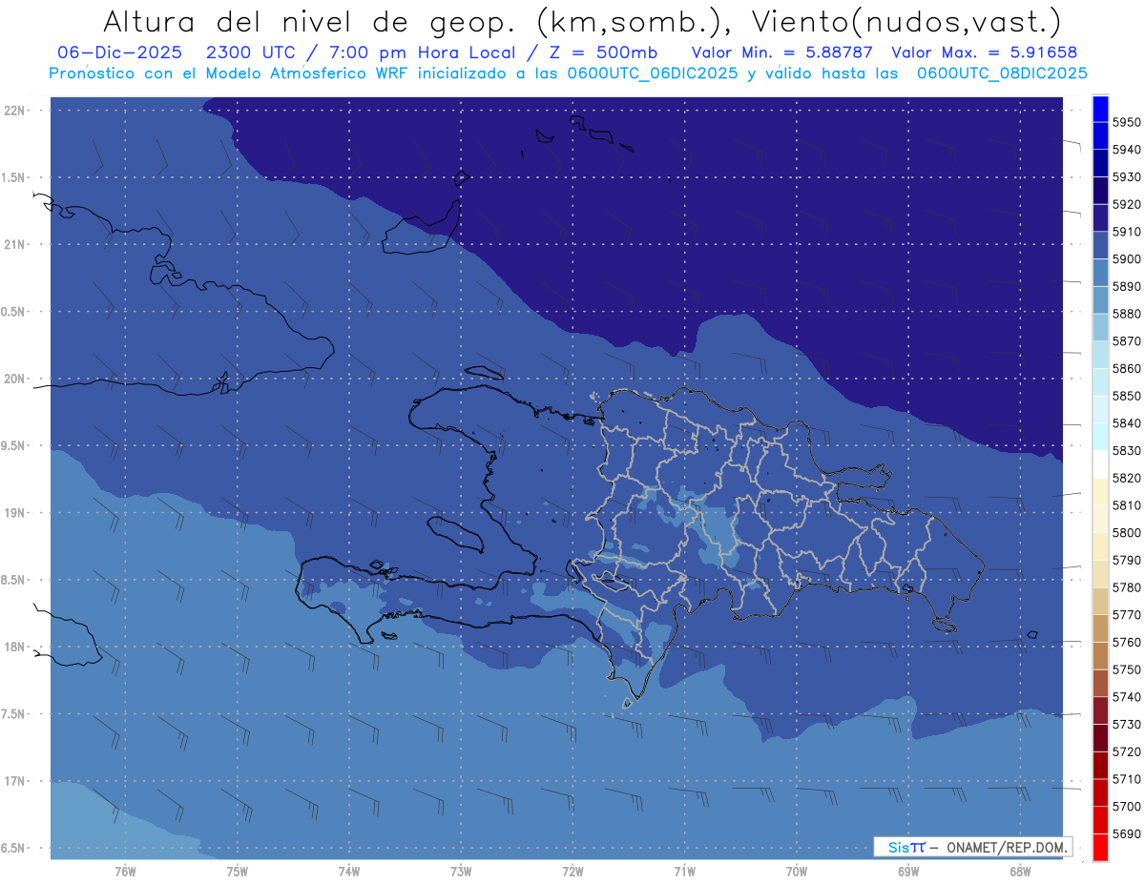Click the longitude axis label '68W'
The height and width of the screenshot is (884, 1145).
click(1020, 872)
